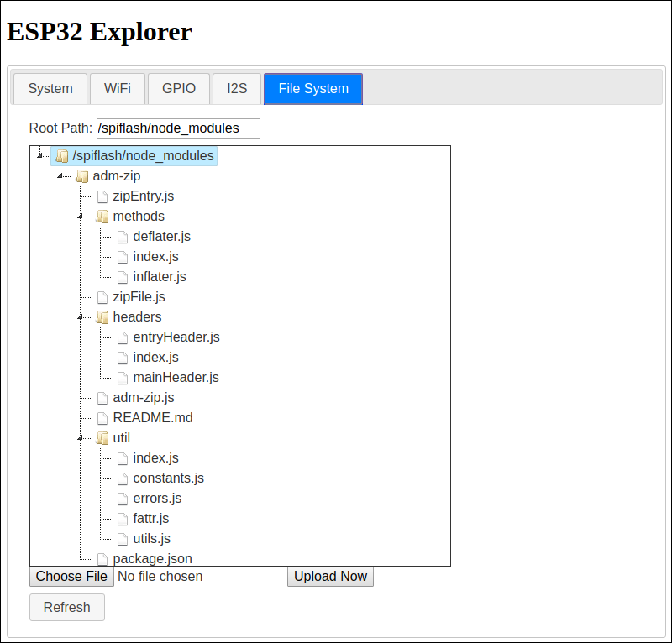Click the File System tab
This screenshot has height=643, width=672.
pos(313,89)
